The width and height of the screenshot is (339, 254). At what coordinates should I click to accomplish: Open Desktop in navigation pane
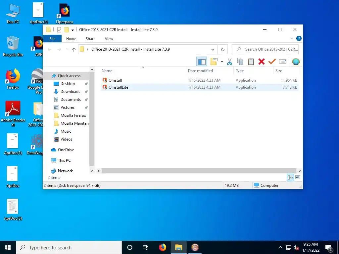[x=68, y=84]
